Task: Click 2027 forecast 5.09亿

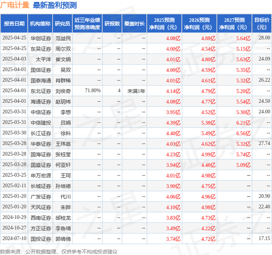Action: click(x=243, y=165)
